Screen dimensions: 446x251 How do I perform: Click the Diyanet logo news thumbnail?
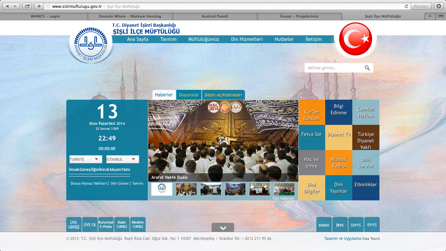[162, 189]
